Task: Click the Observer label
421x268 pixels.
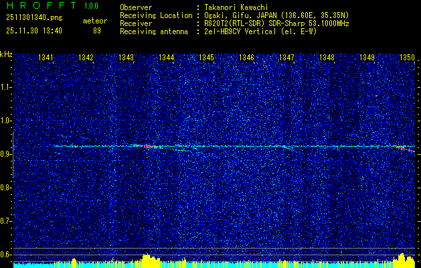Action: coord(136,7)
